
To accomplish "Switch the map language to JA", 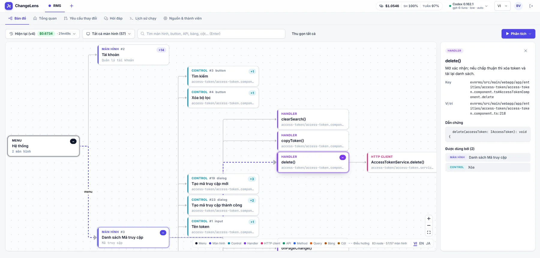I will (x=428, y=243).
